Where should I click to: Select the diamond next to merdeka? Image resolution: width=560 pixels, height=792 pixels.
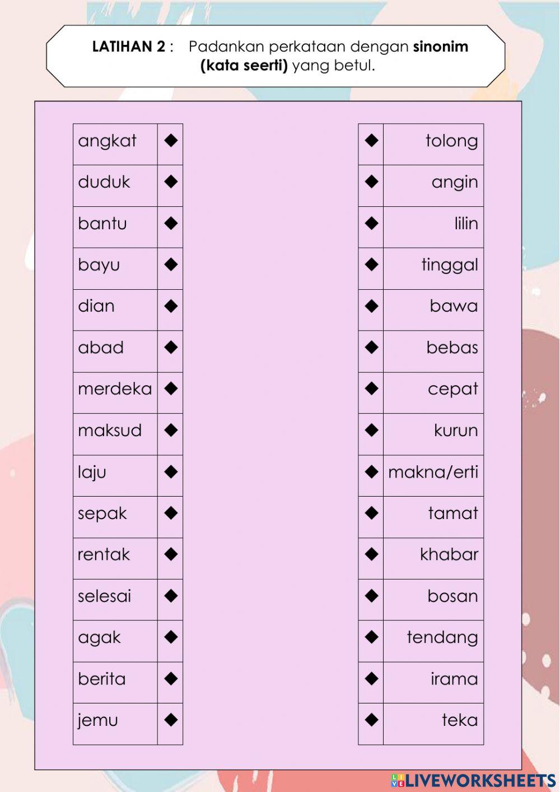(x=171, y=389)
